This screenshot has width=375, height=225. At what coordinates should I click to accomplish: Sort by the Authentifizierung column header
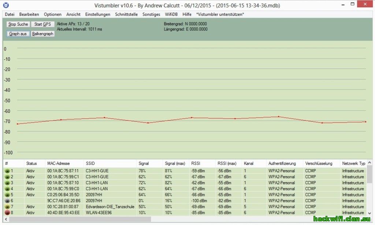click(x=285, y=163)
